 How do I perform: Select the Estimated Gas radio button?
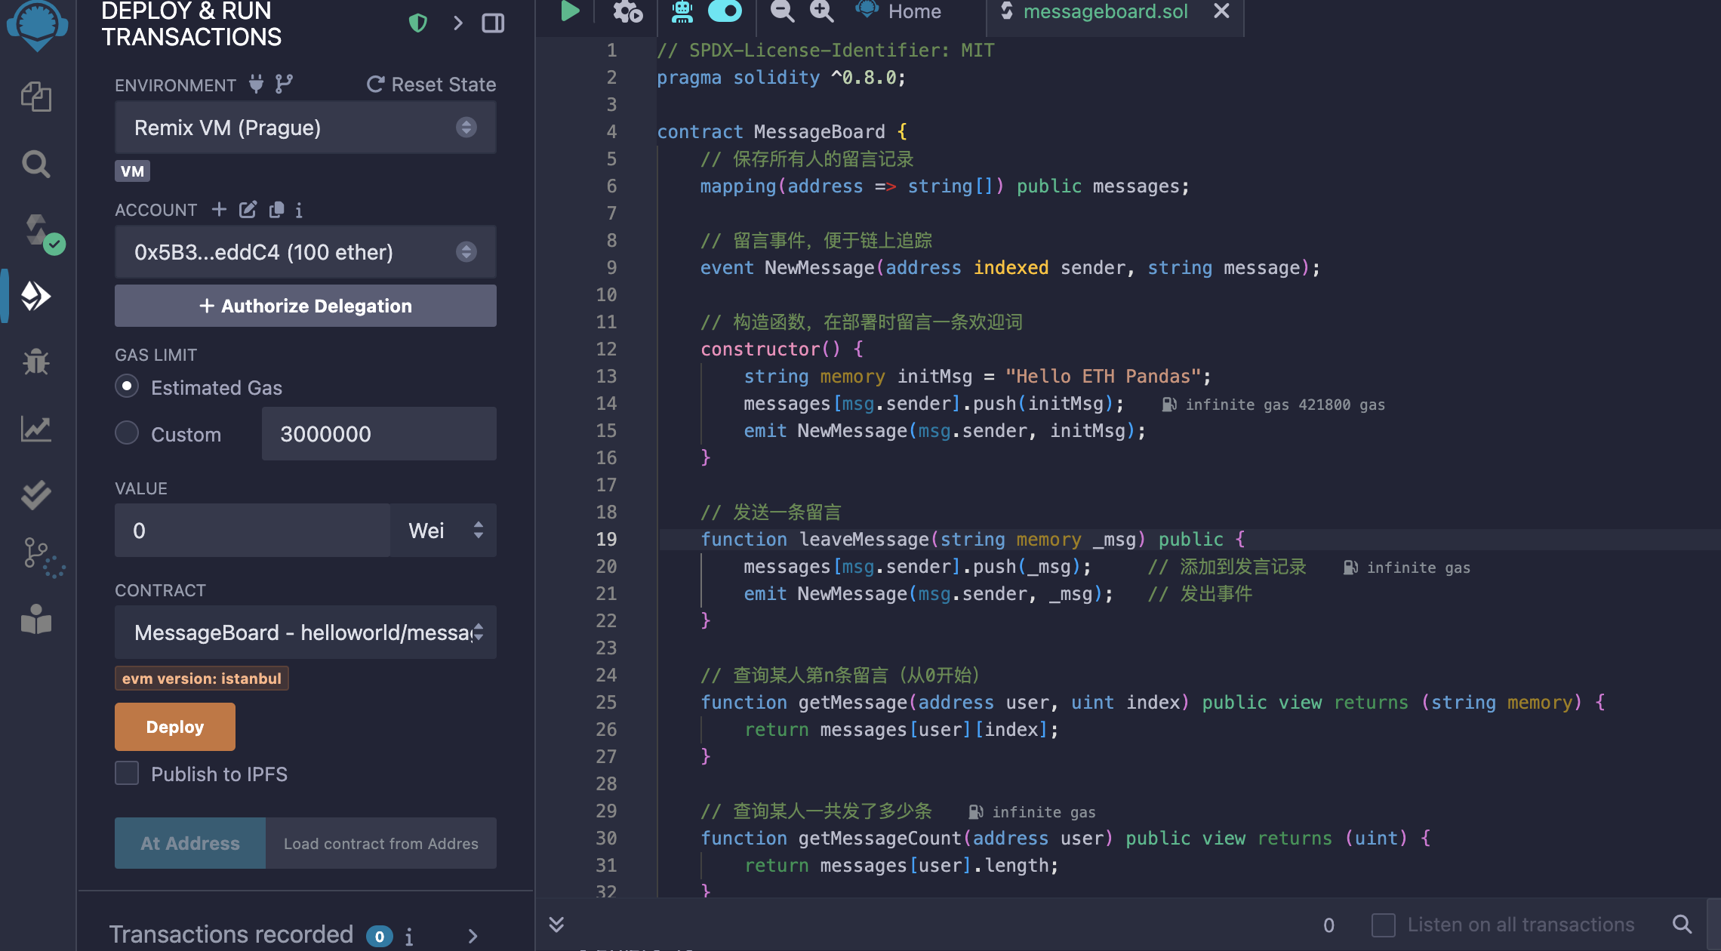tap(127, 386)
